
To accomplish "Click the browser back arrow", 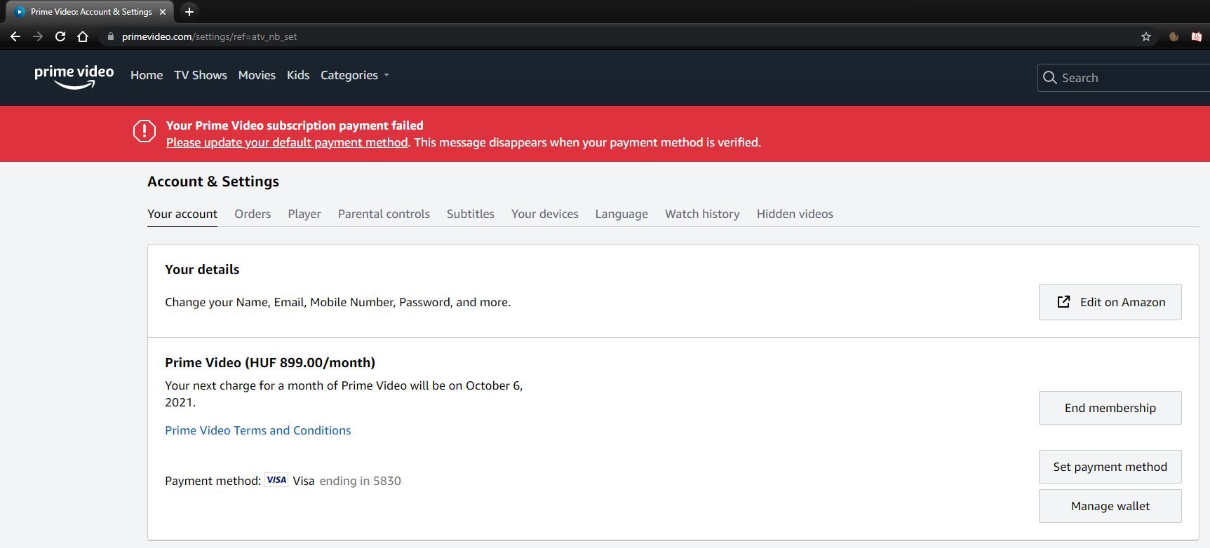I will point(15,36).
